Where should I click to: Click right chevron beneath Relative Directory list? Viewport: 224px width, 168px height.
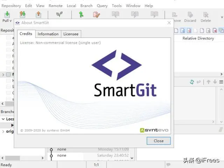point(222,74)
